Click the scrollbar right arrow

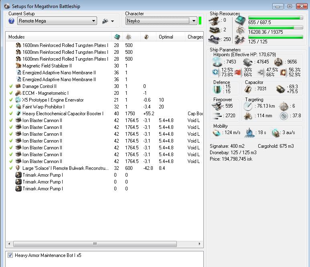coord(199,244)
